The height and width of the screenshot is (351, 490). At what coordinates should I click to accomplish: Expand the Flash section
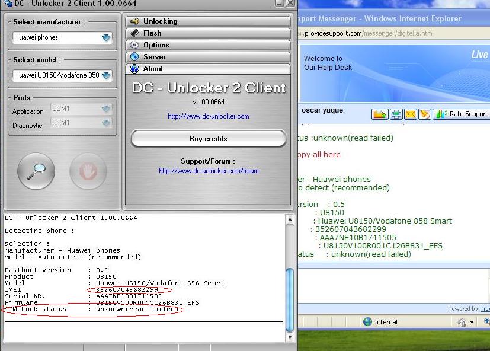coord(208,33)
